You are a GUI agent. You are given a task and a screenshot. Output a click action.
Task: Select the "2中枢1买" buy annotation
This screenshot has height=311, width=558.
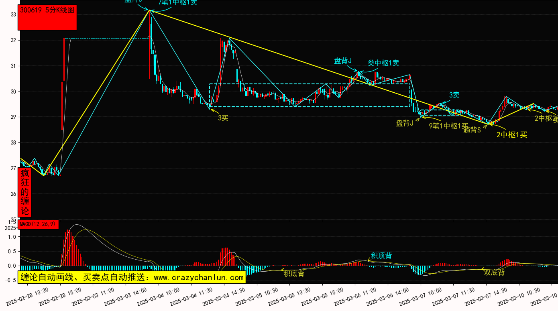(x=512, y=135)
